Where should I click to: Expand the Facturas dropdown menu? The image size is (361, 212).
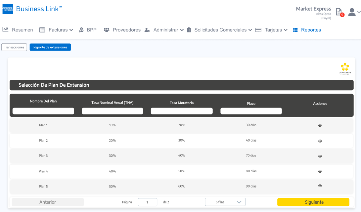pos(56,30)
